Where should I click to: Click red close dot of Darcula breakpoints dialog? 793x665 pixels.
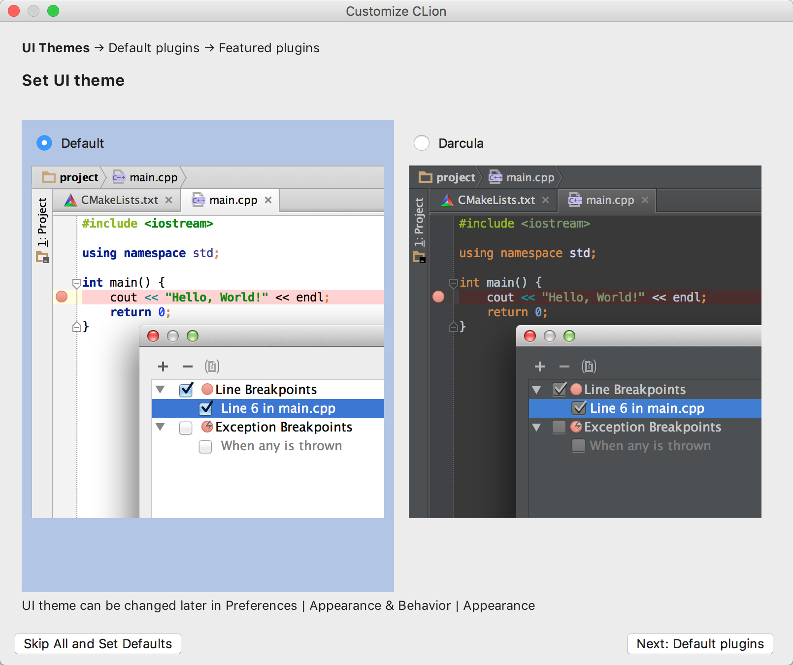[530, 336]
